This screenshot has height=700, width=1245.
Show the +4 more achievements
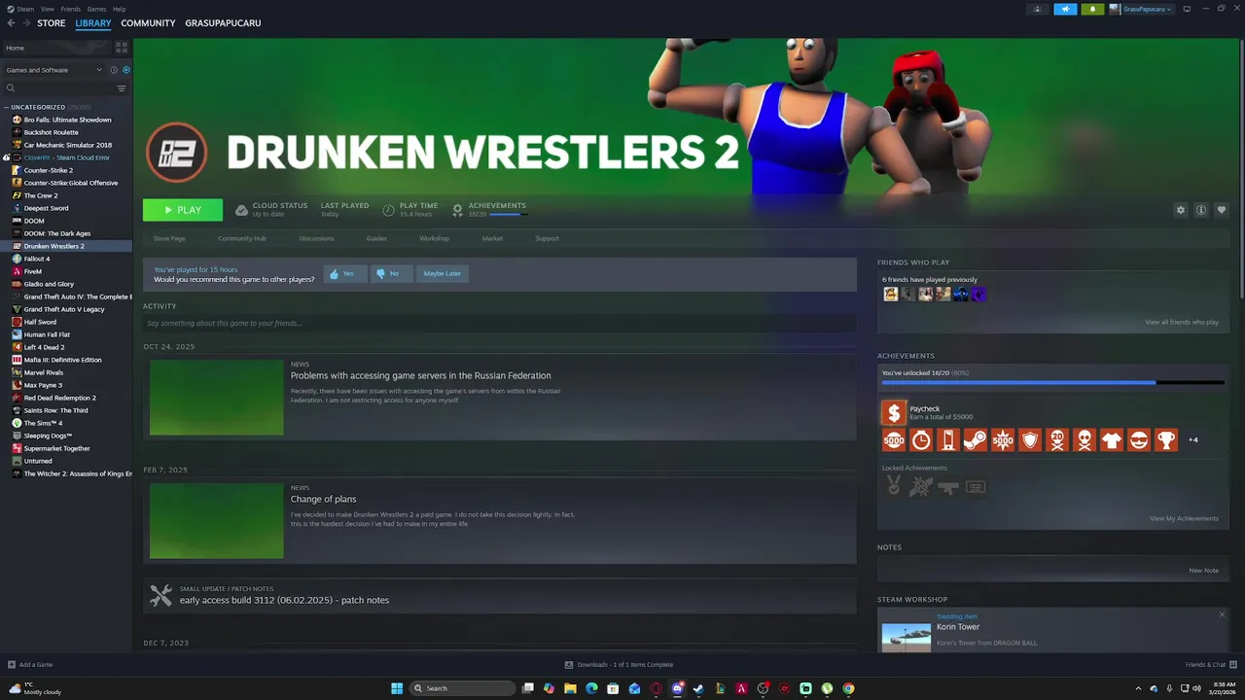pyautogui.click(x=1193, y=439)
